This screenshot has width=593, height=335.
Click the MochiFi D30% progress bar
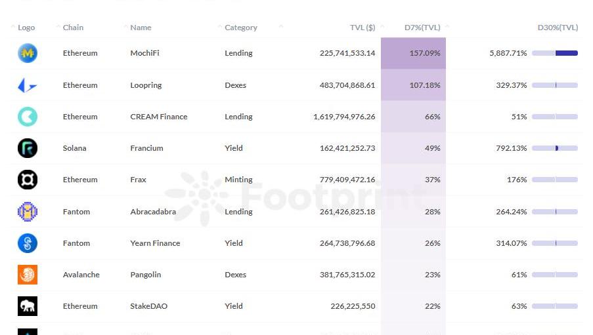tap(555, 53)
